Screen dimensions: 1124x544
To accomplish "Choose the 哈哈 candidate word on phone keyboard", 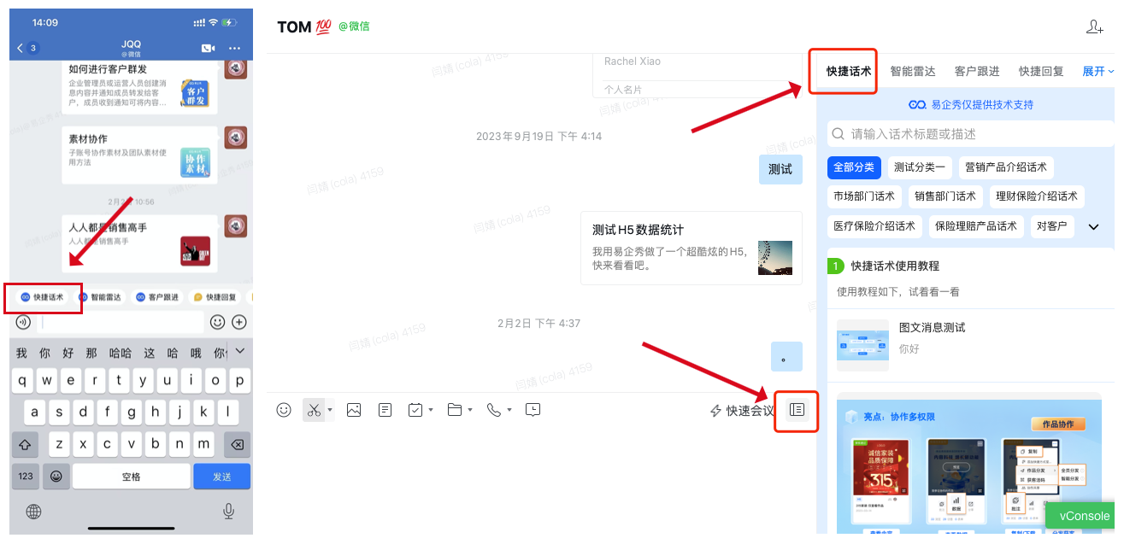I will click(x=121, y=353).
